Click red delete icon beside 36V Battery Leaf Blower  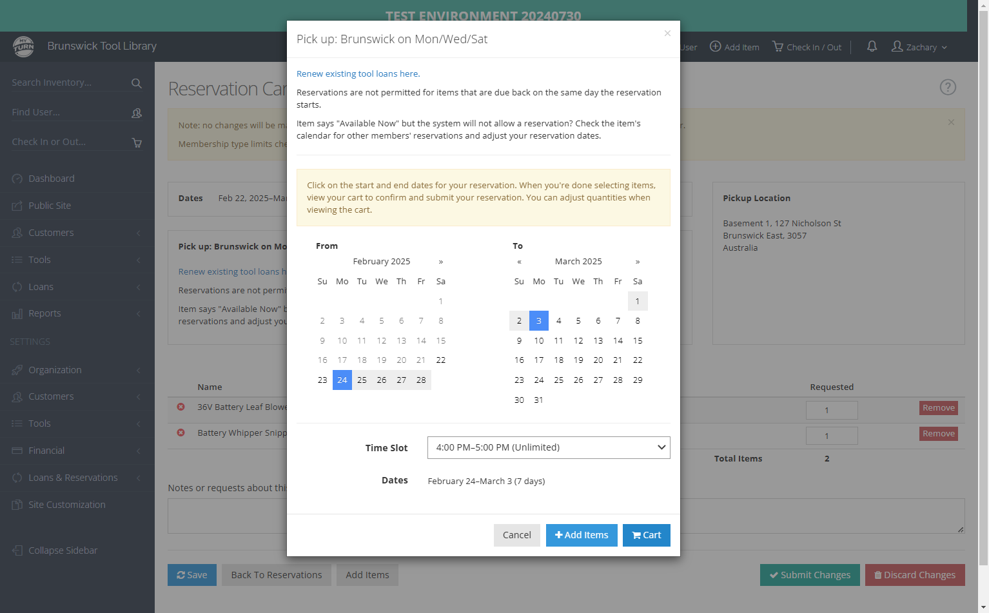[x=181, y=407]
